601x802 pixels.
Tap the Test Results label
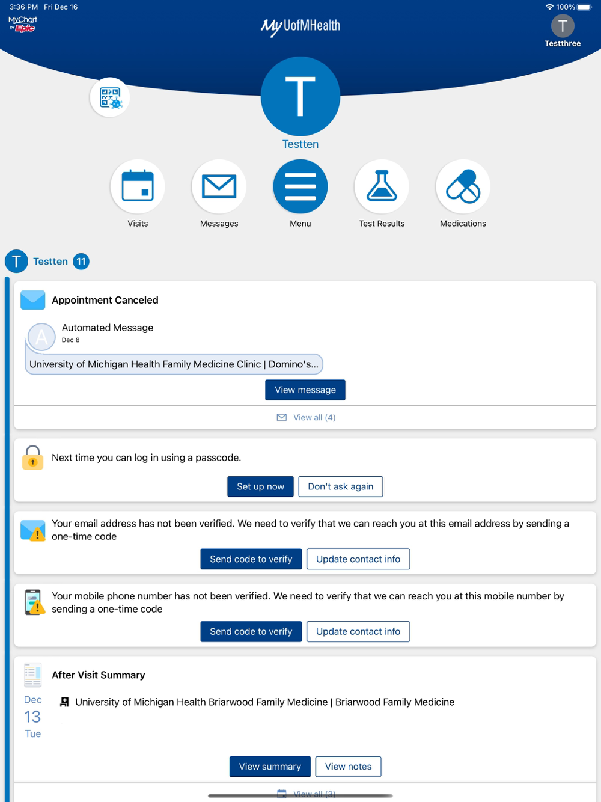(382, 224)
